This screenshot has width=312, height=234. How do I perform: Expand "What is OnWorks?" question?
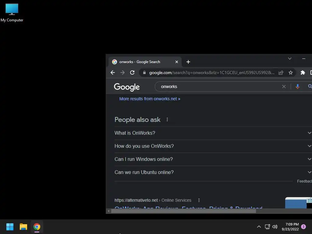[213, 133]
